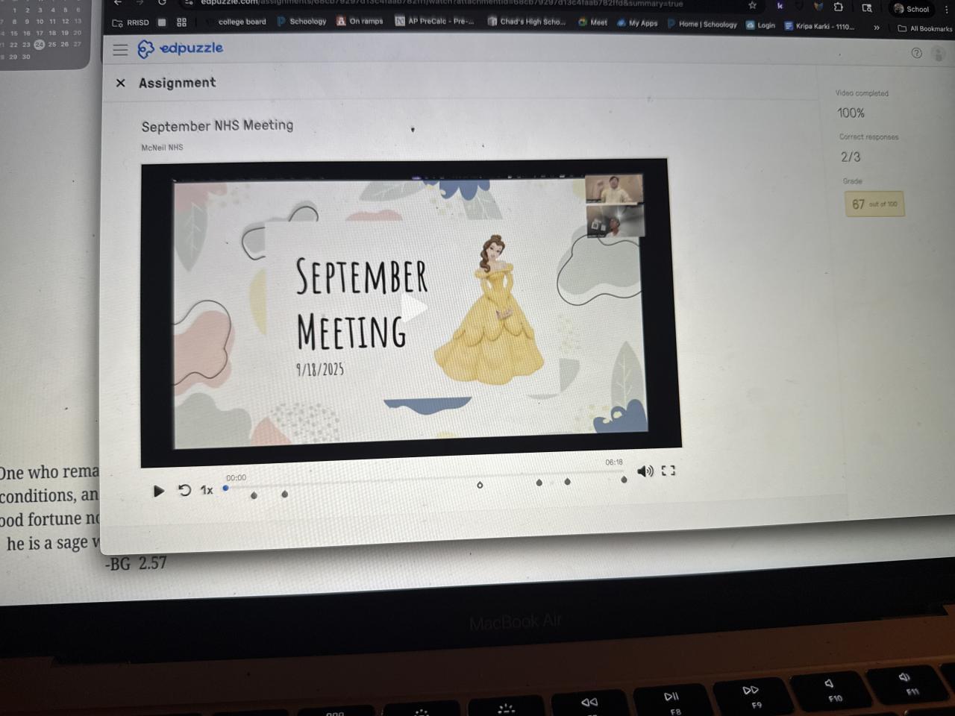The image size is (955, 716).
Task: Open the My Apps bookmark
Action: (x=637, y=23)
